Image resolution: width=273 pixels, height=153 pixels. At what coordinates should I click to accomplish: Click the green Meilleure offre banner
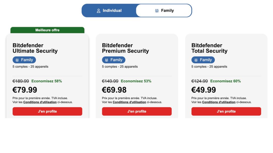pyautogui.click(x=47, y=30)
